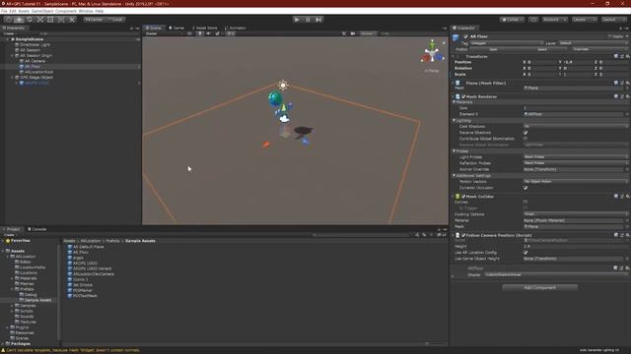Open Follow Camera Position script settings gear
The image size is (631, 354).
(x=627, y=235)
